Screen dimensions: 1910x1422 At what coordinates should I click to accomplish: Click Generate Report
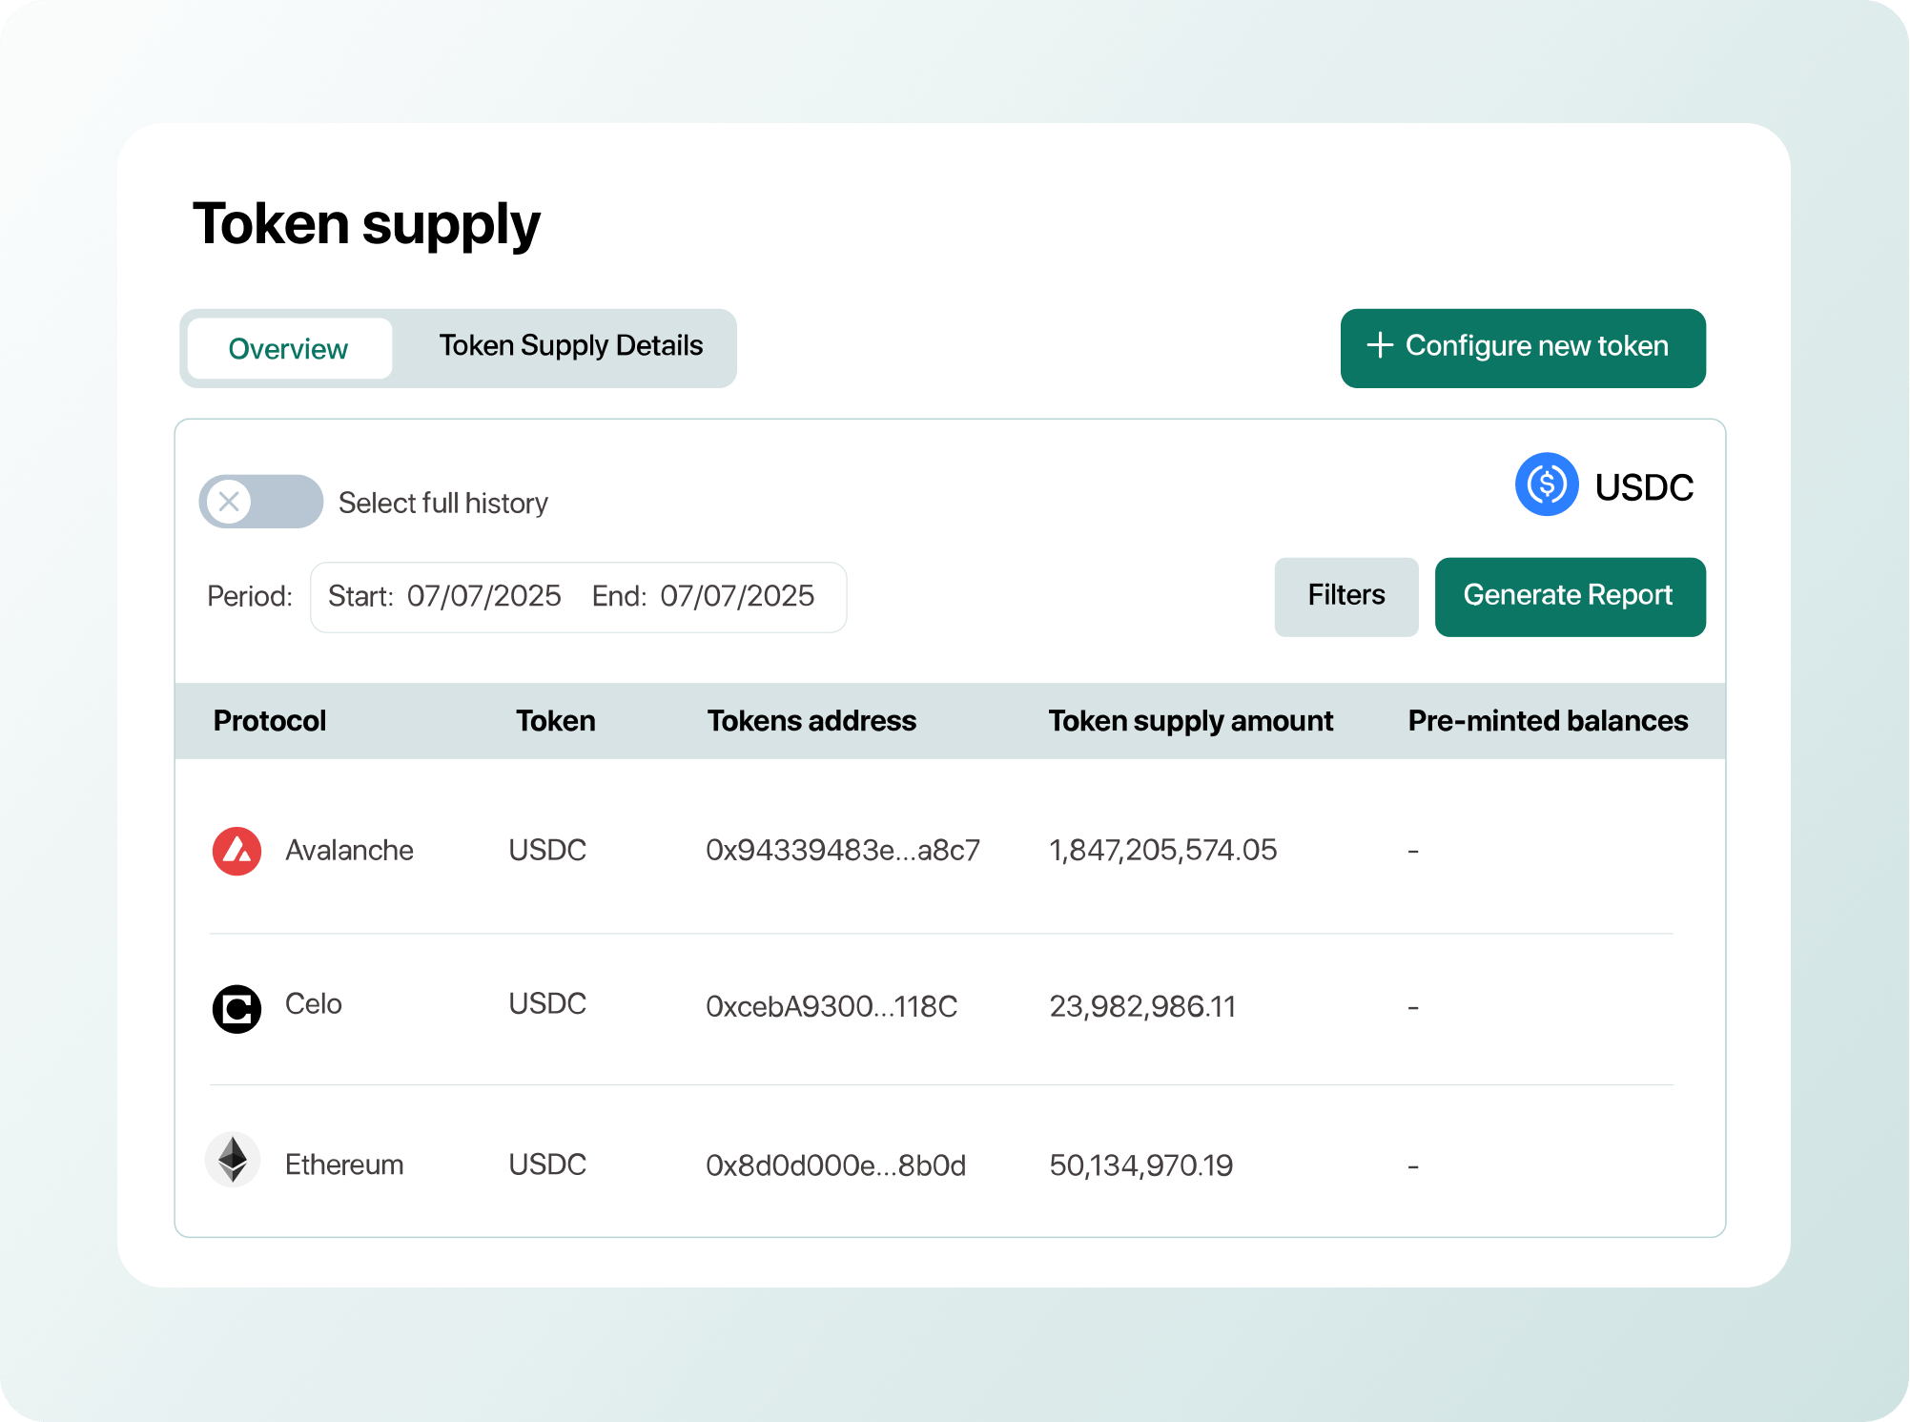(x=1569, y=596)
